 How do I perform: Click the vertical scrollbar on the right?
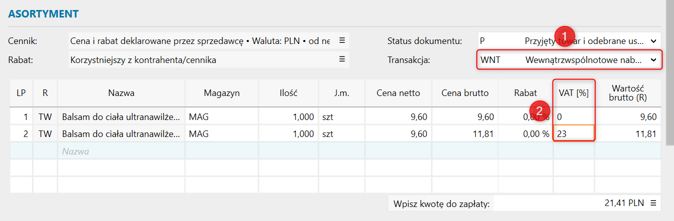click(x=670, y=100)
